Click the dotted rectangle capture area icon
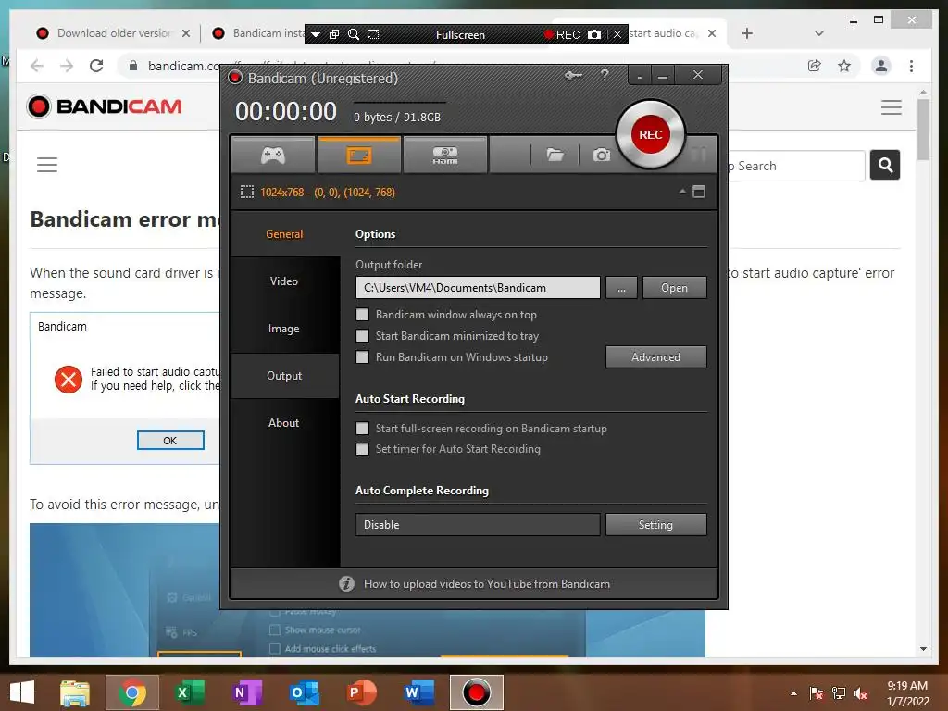Image resolution: width=948 pixels, height=711 pixels. [x=247, y=193]
